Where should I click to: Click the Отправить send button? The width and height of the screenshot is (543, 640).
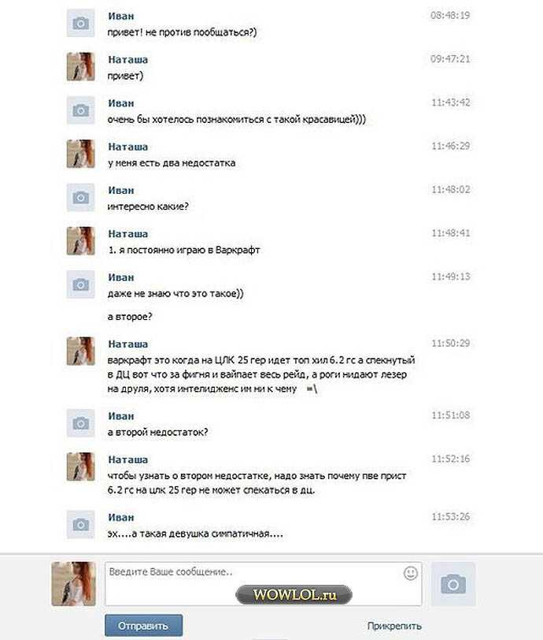point(143,625)
